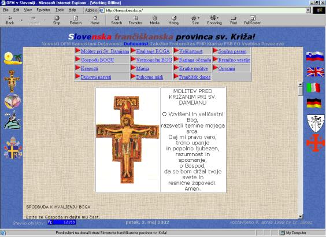326x237 pixels.
Task: Open the Frančišek danes link
Action: (x=195, y=77)
